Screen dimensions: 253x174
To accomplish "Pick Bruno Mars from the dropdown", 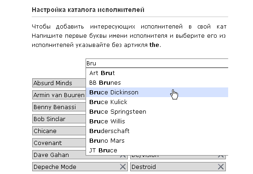I will 157,140.
